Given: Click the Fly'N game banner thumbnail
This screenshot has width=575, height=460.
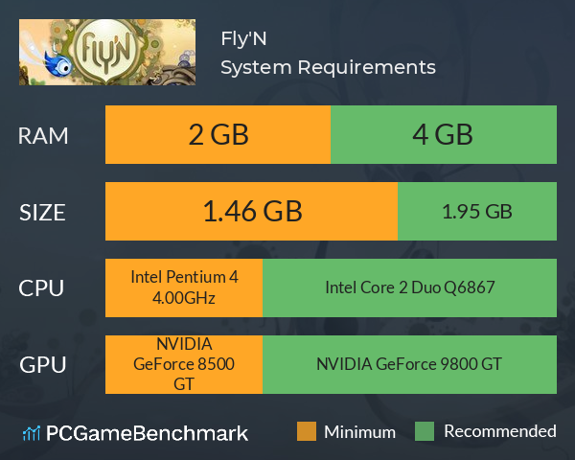Looking at the screenshot, I should [x=107, y=52].
